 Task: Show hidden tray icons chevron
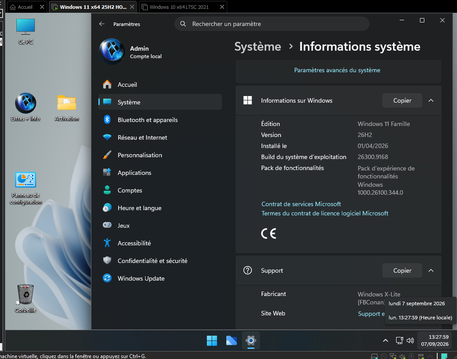[385, 340]
